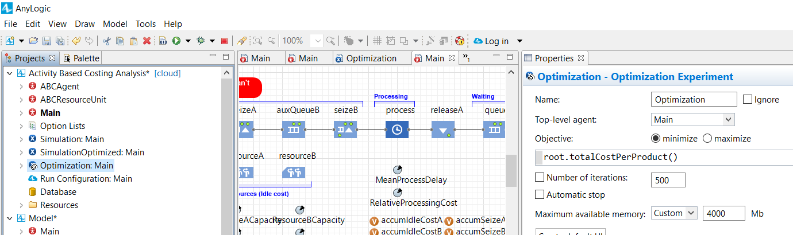Click the process delay block icon

click(397, 130)
